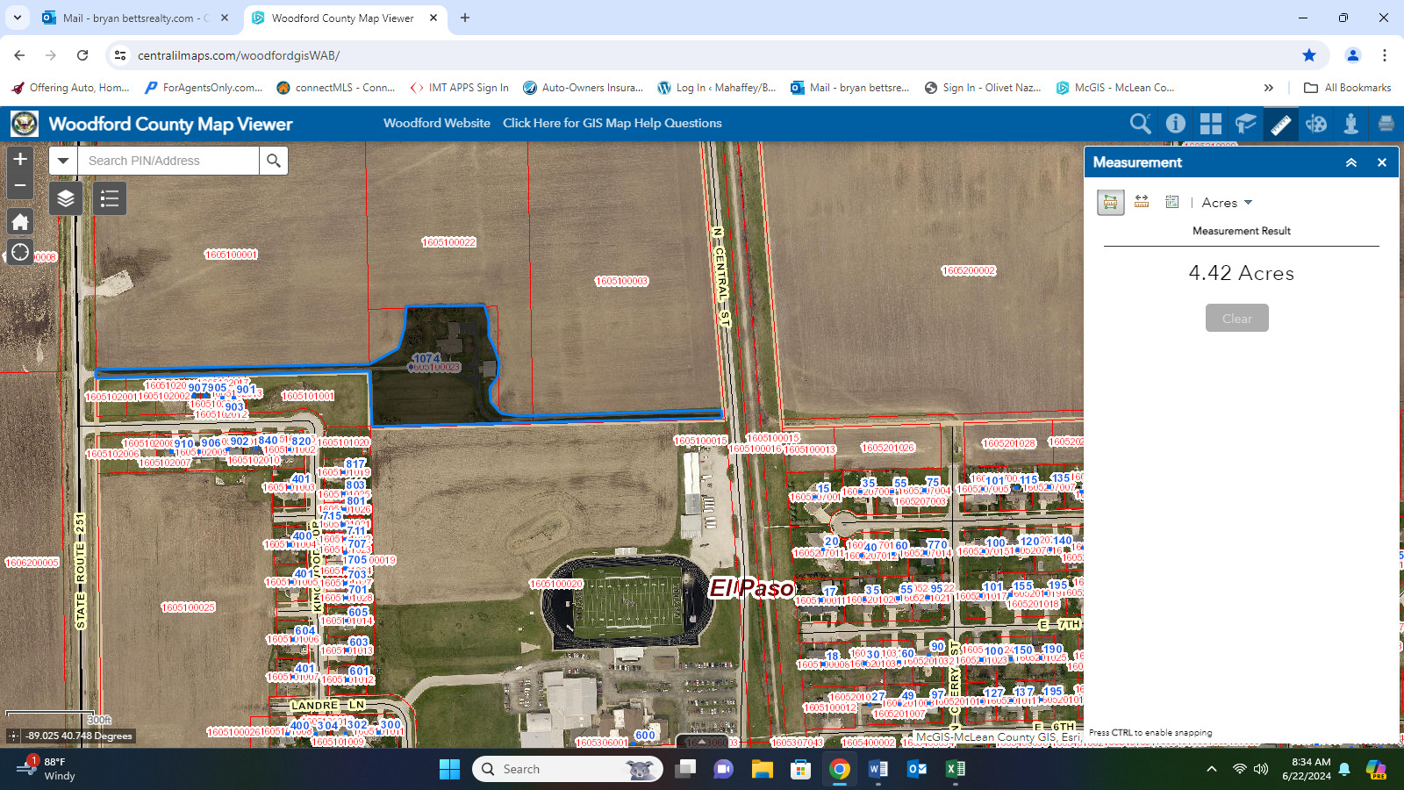Open the IMT APPS Sign In bookmark

tap(460, 88)
